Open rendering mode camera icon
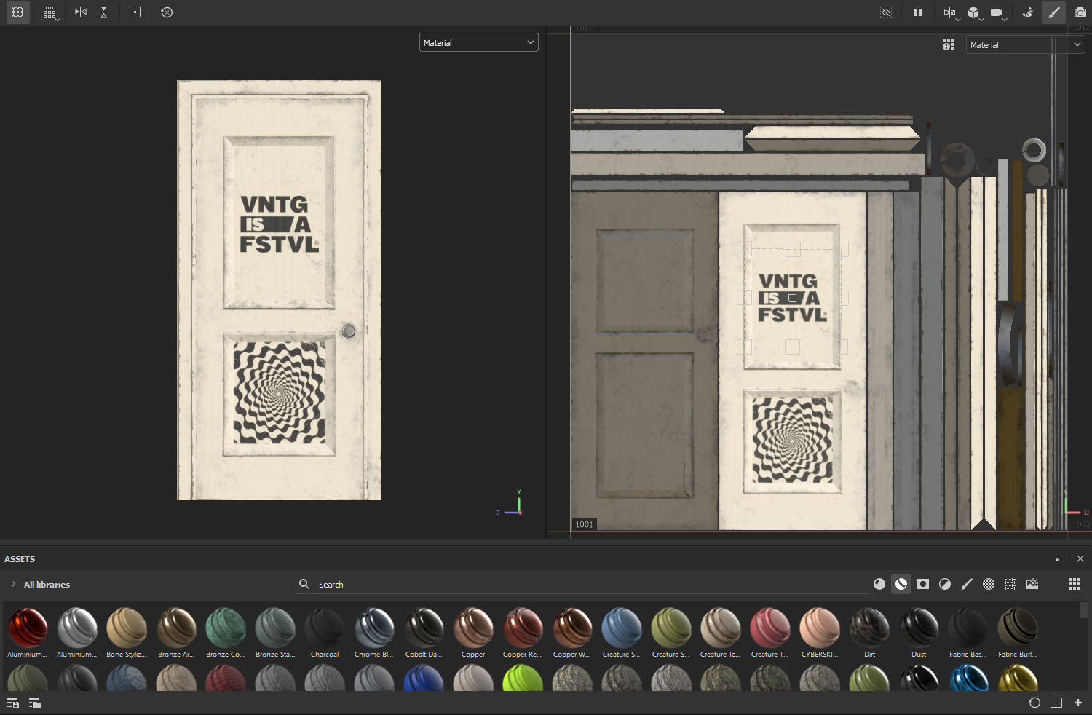 (x=1080, y=12)
